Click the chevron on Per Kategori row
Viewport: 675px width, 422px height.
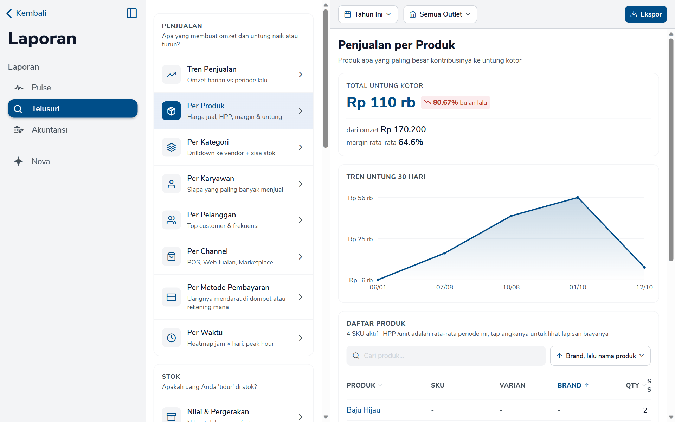[301, 147]
